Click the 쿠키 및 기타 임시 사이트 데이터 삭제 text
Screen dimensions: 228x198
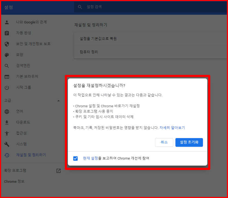(x=104, y=117)
